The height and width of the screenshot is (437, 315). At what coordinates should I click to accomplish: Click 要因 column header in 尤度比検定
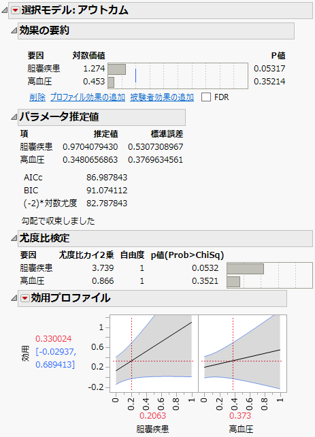[x=28, y=255]
